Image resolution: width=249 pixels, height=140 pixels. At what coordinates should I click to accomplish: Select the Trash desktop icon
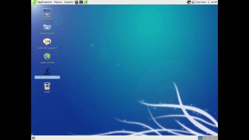point(47,86)
